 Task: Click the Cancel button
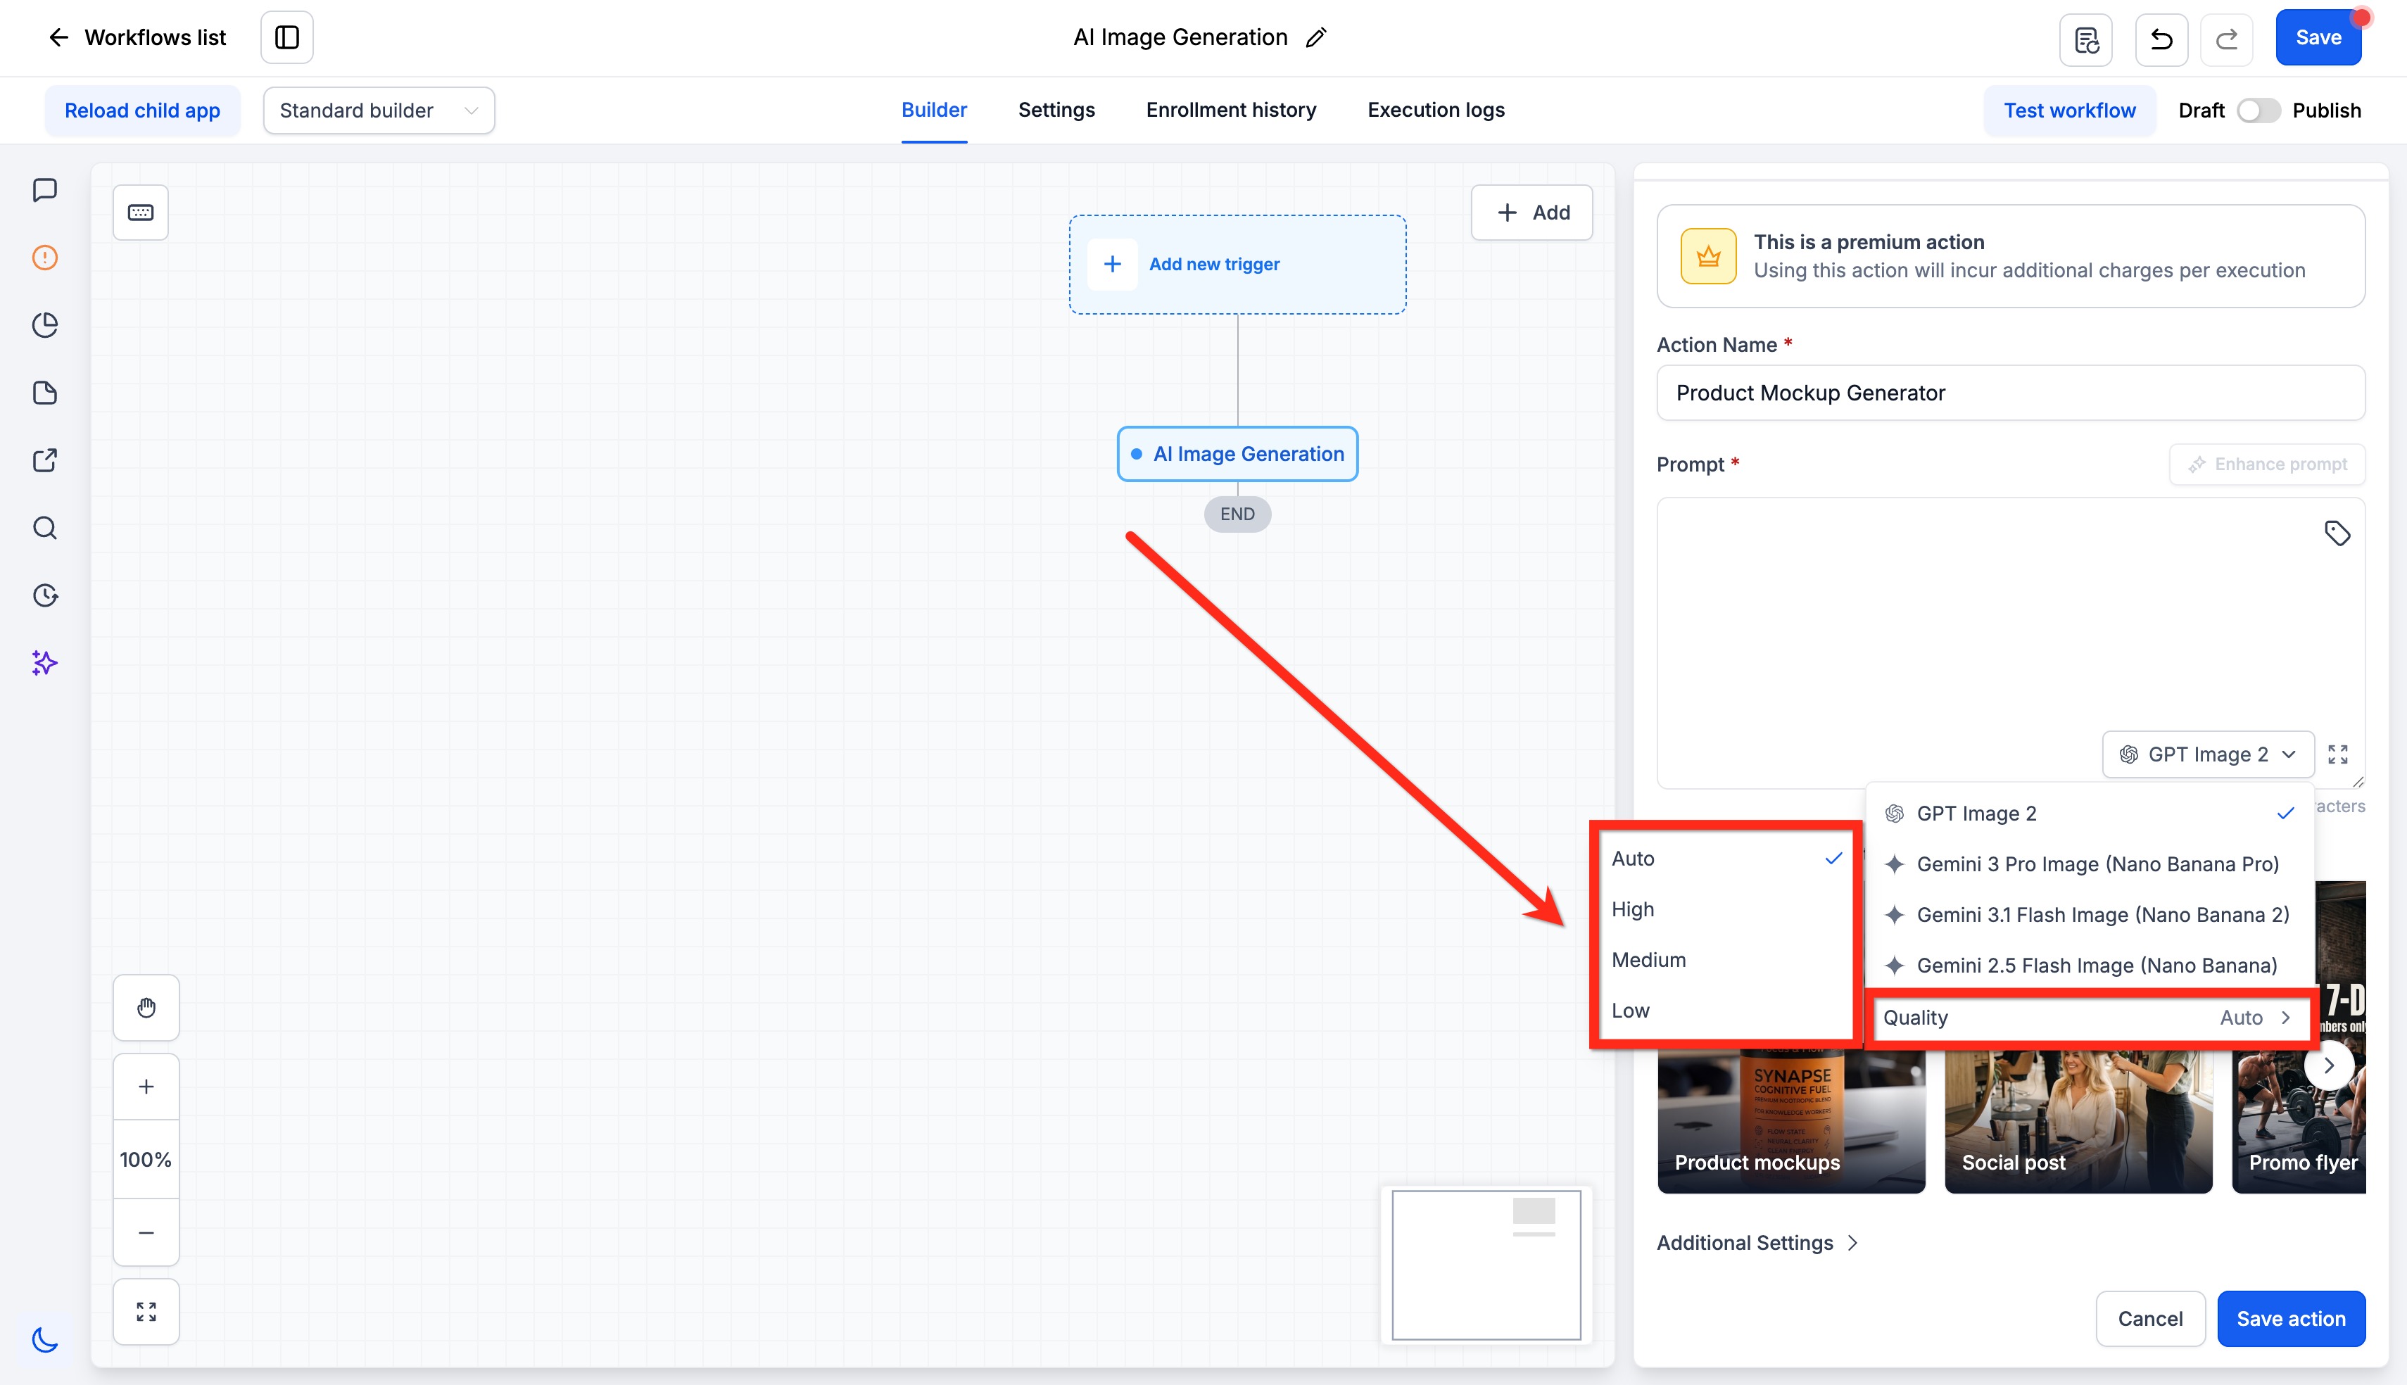pos(2150,1318)
